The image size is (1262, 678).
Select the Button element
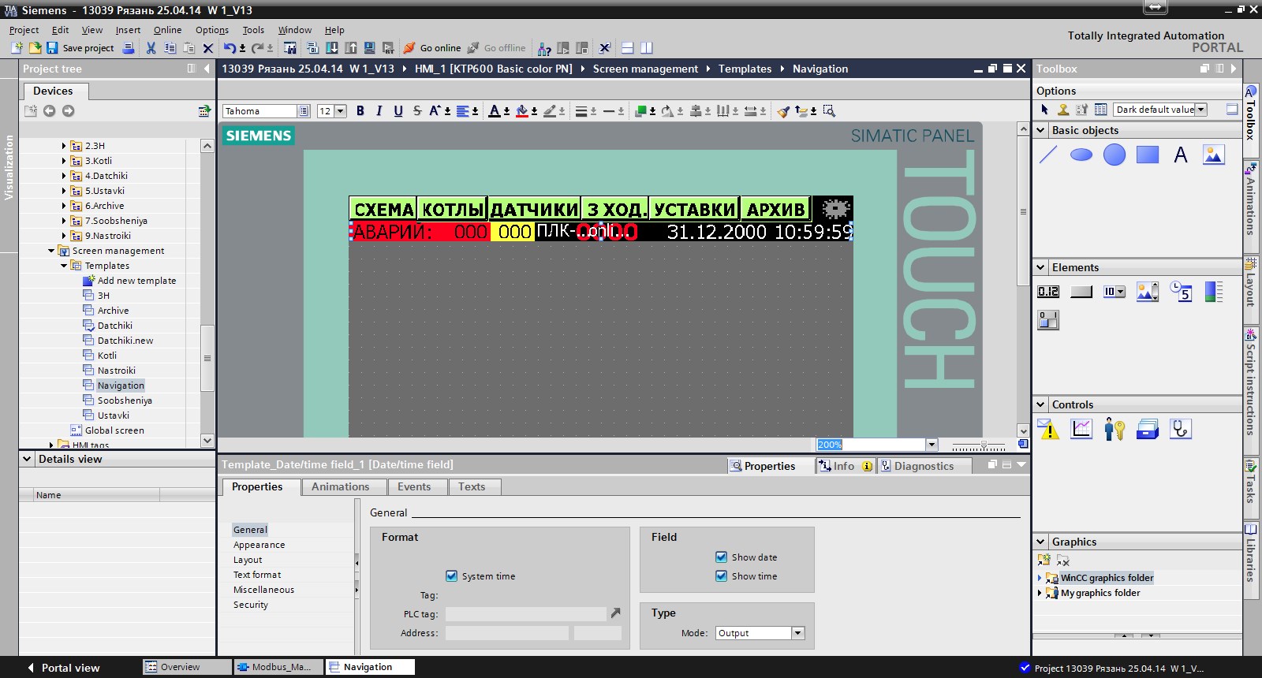coord(1081,292)
